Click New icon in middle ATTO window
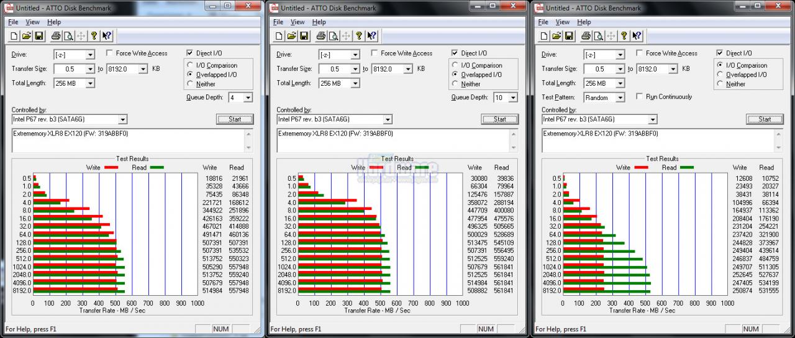 click(279, 36)
